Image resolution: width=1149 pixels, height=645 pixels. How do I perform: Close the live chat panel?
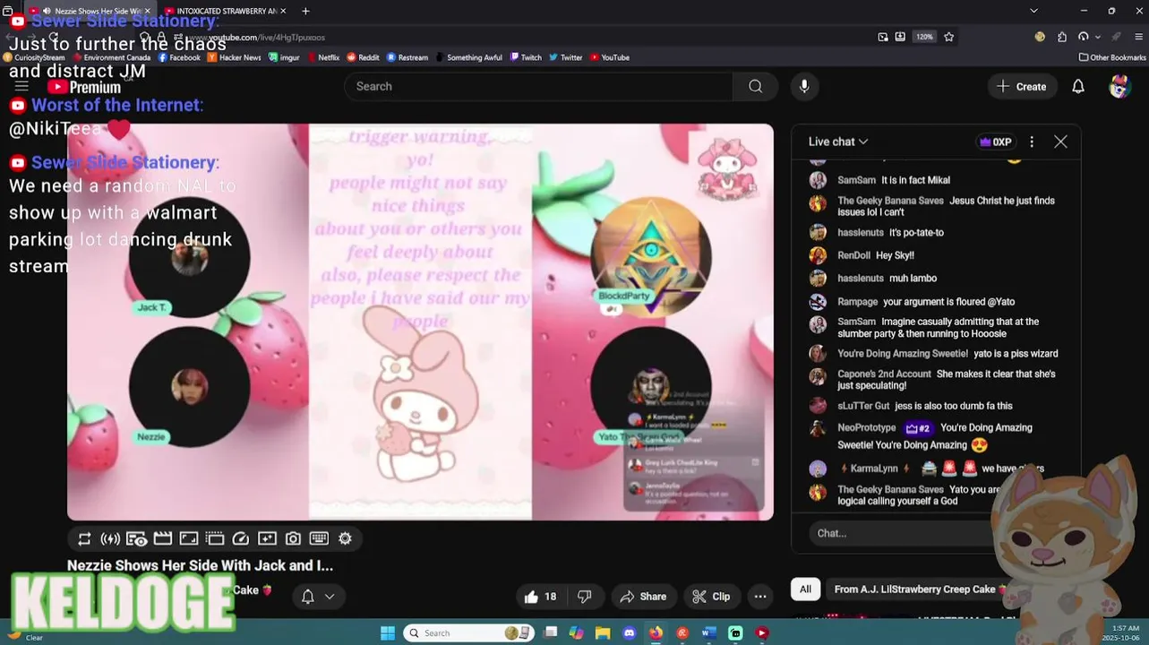coord(1060,142)
